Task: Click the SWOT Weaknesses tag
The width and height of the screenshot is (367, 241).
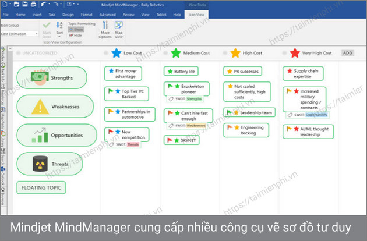Action: point(187,126)
